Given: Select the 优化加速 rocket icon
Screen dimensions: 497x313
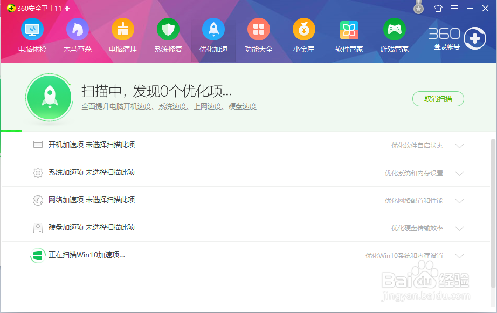Looking at the screenshot, I should [x=213, y=29].
